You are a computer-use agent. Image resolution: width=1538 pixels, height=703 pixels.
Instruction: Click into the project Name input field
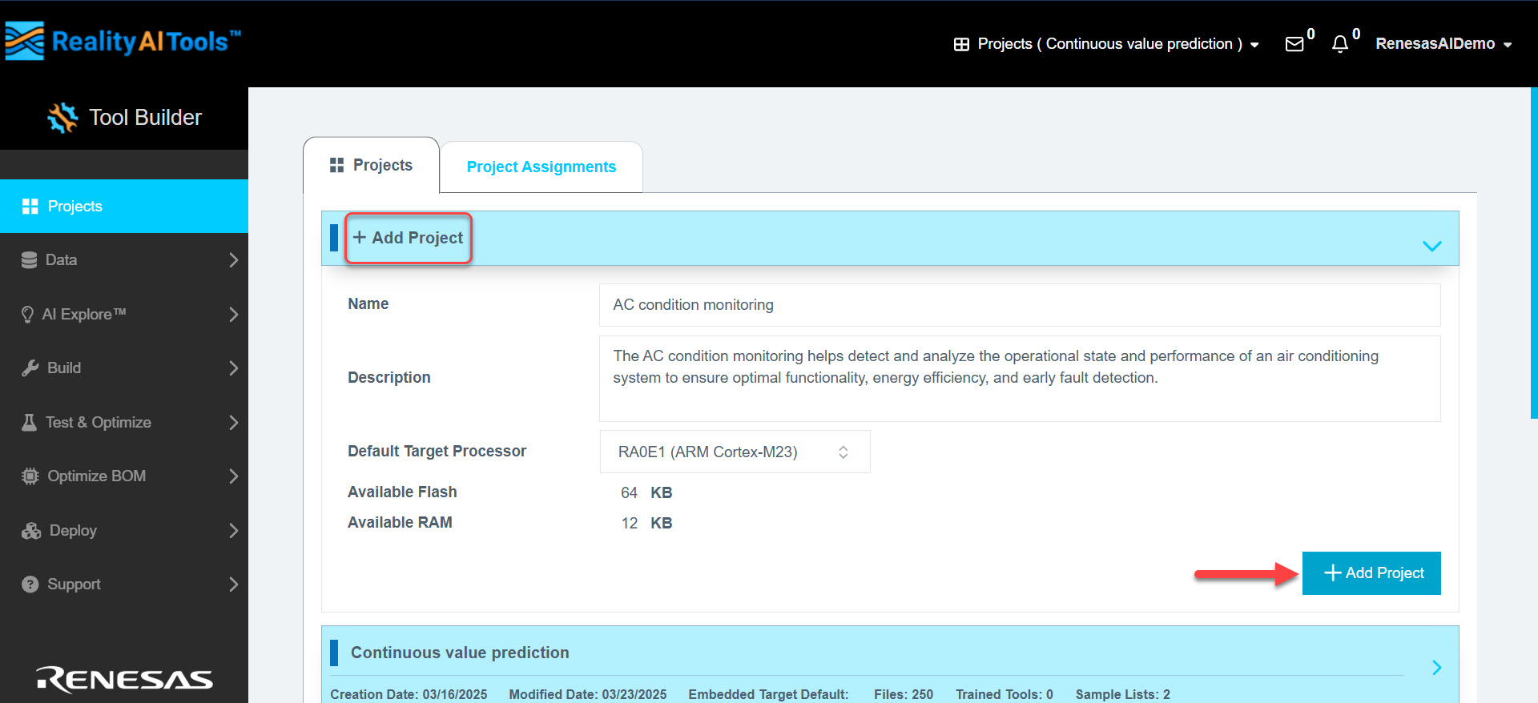[x=1019, y=305]
